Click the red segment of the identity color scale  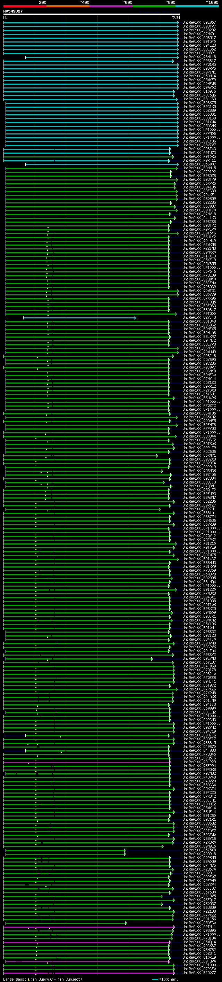(x=25, y=6)
